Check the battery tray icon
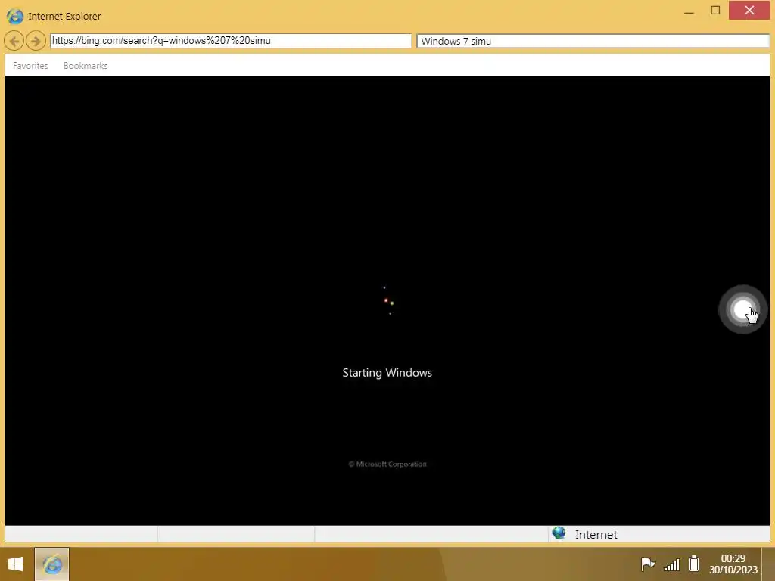This screenshot has width=775, height=581. pyautogui.click(x=694, y=563)
